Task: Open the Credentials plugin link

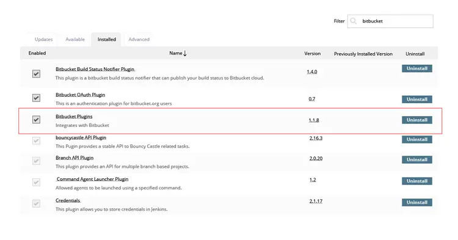Action: (x=68, y=200)
